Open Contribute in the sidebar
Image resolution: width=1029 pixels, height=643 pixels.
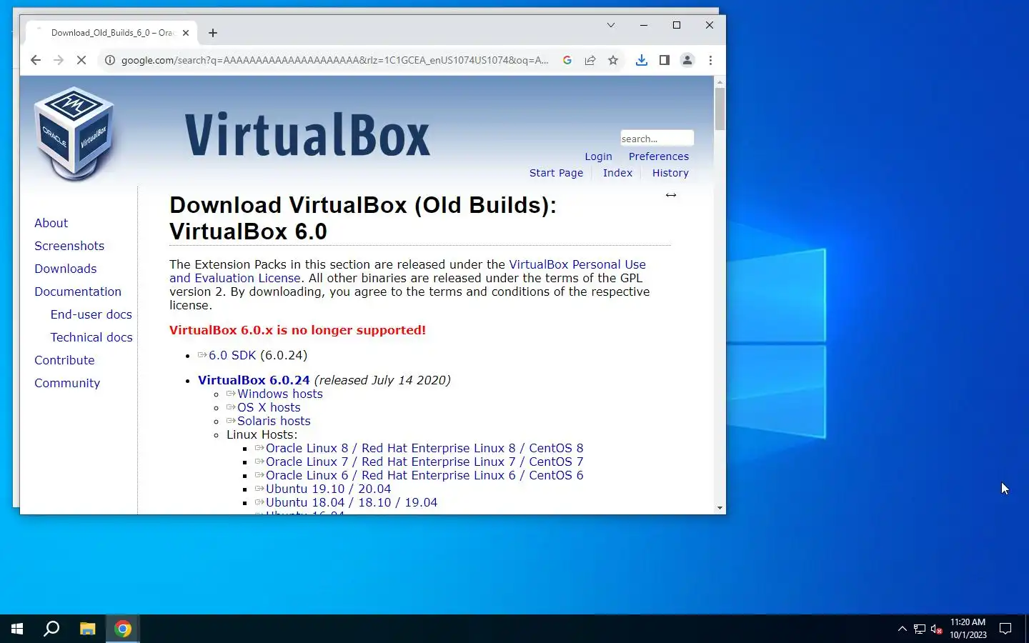(x=64, y=360)
